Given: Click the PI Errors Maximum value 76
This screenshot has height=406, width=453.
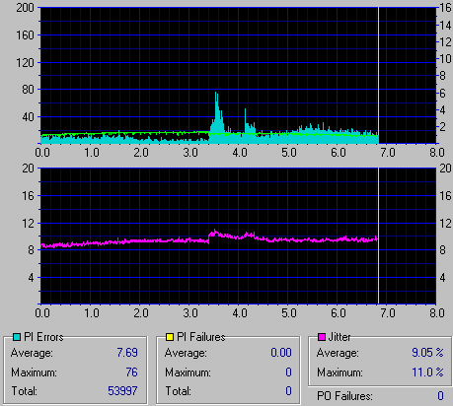Looking at the screenshot, I should click(131, 372).
